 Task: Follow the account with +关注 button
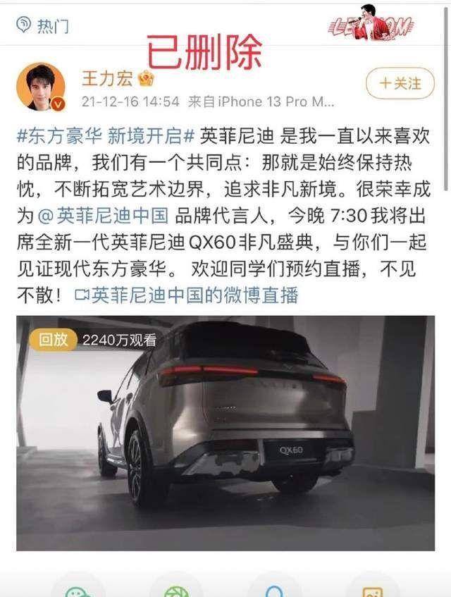pos(400,83)
